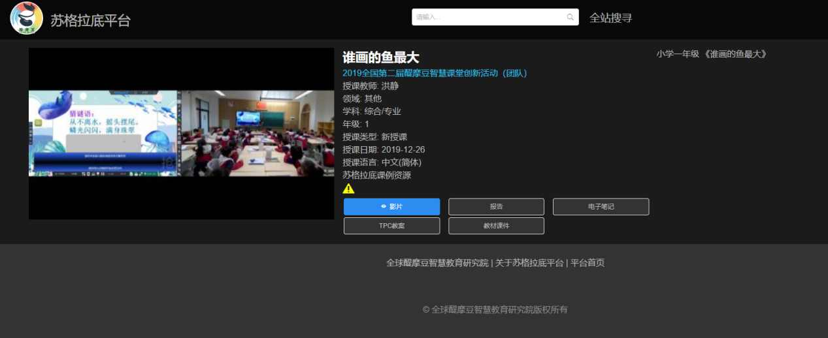Open the 电子笔记 e-notes button
The height and width of the screenshot is (338, 828).
click(x=601, y=207)
